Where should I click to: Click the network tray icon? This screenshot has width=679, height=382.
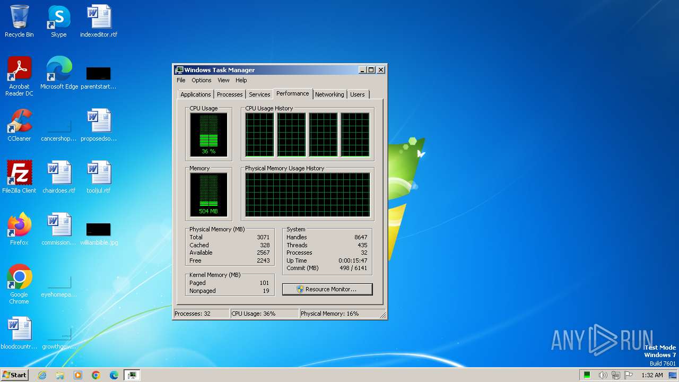(x=616, y=375)
